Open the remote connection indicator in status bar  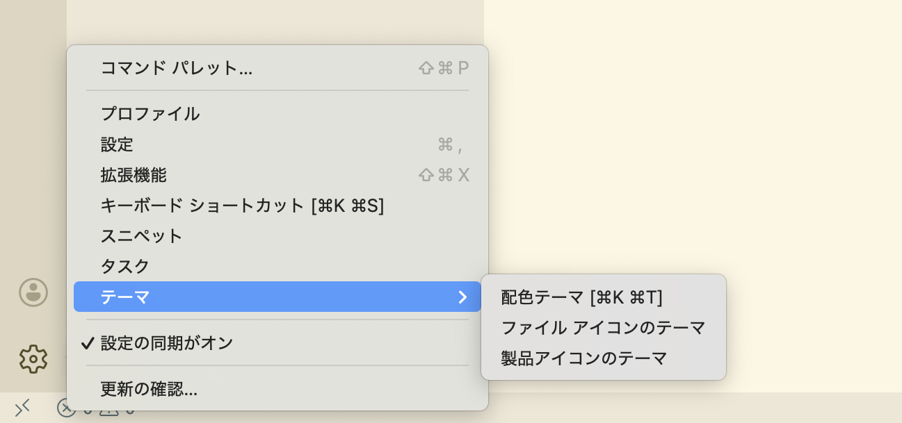pyautogui.click(x=22, y=408)
